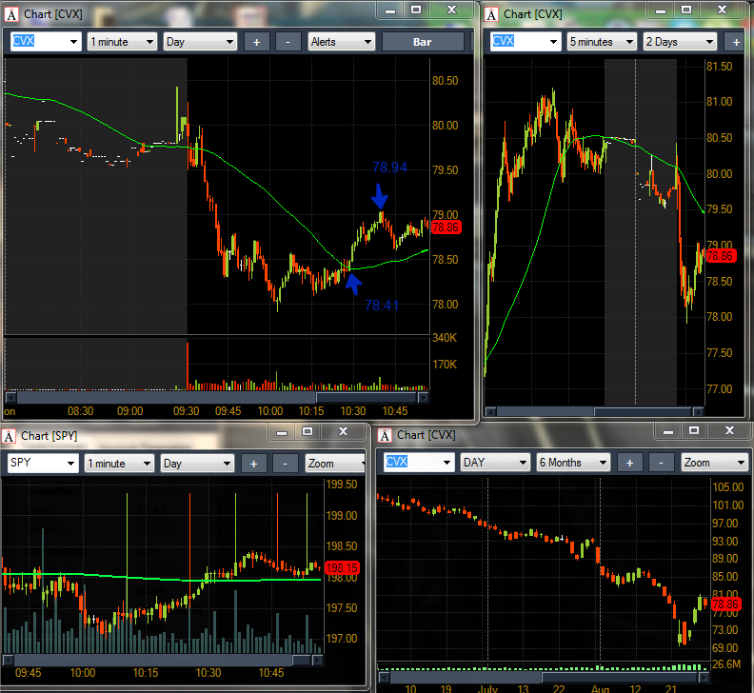Image resolution: width=754 pixels, height=693 pixels.
Task: Click left scroll arrow of 5 minutes CVX chart
Action: coord(490,411)
